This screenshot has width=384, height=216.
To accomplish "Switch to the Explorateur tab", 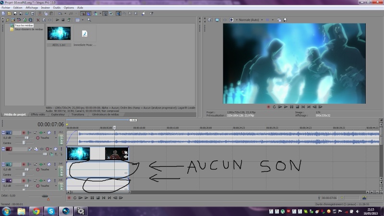I will click(x=58, y=114).
